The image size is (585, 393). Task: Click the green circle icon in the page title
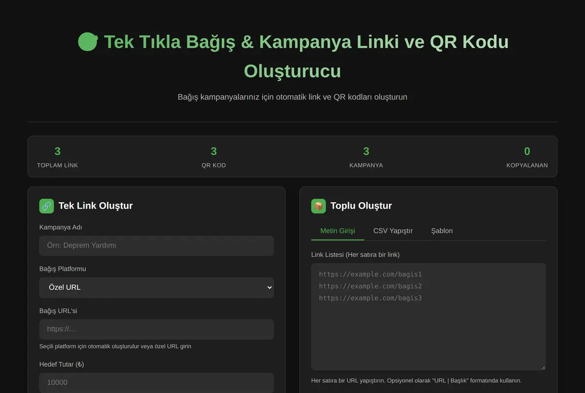coord(88,42)
